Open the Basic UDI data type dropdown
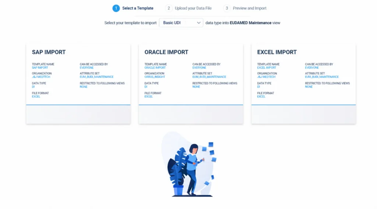This screenshot has width=377, height=209. click(181, 23)
